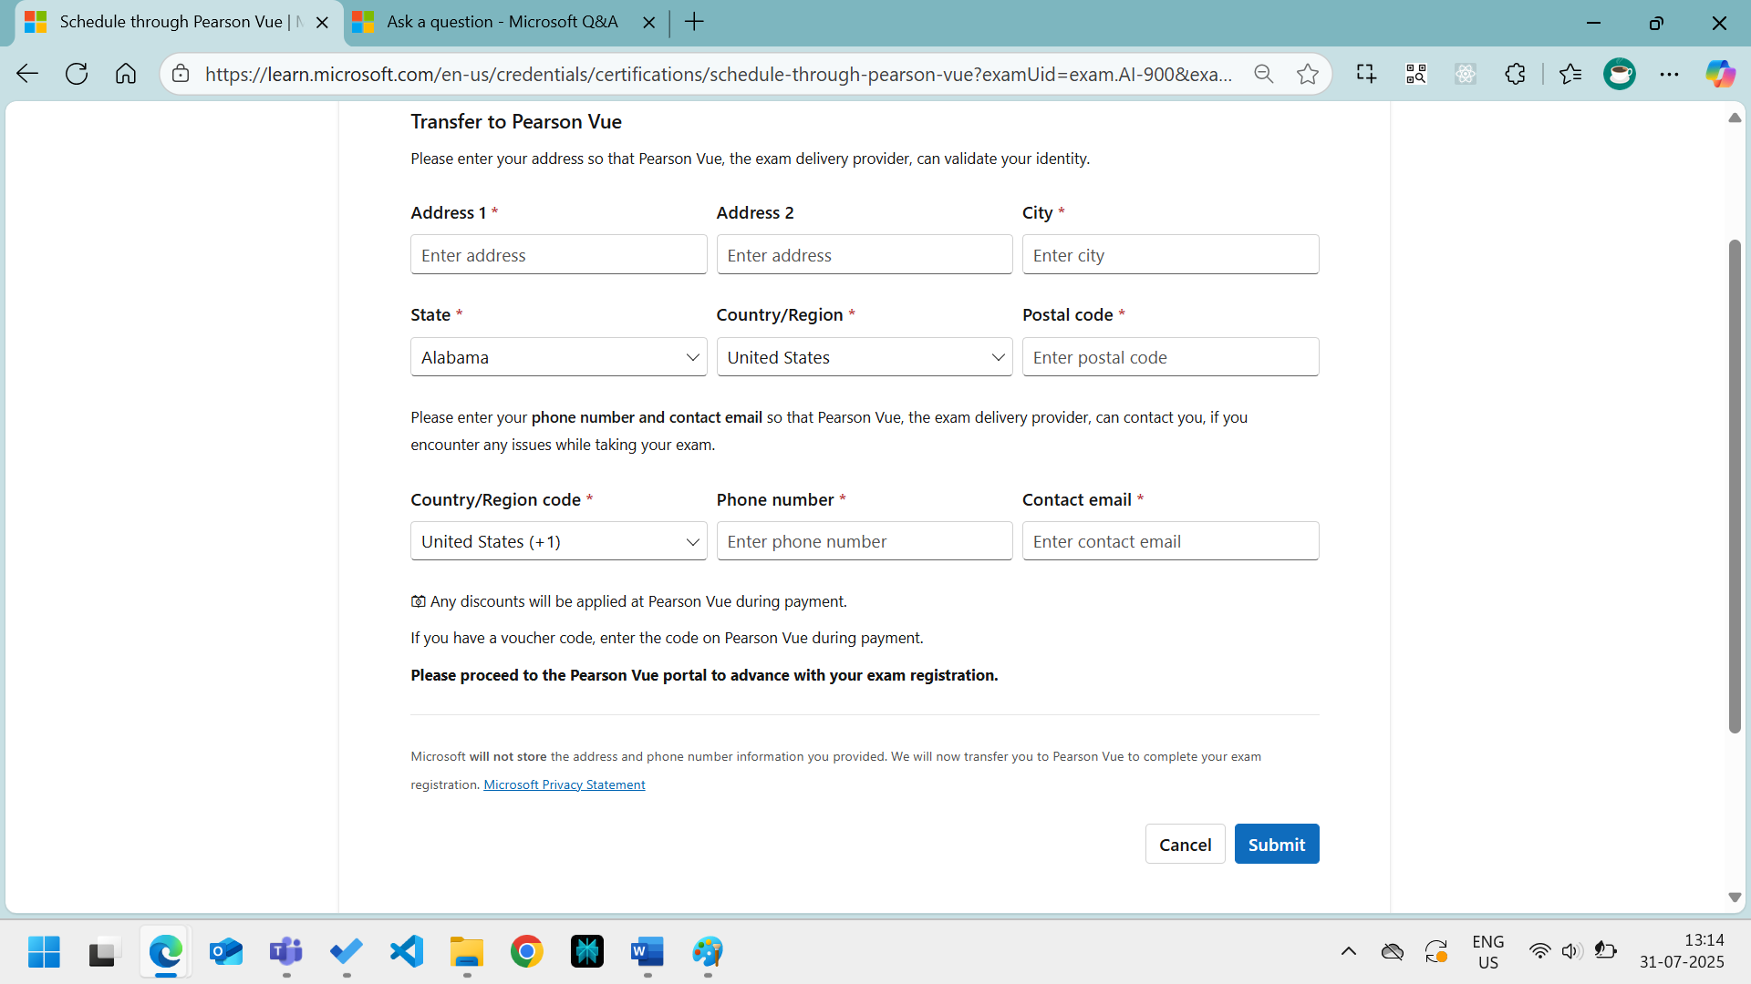Open File Explorer from the taskbar
This screenshot has height=984, width=1751.
[467, 952]
